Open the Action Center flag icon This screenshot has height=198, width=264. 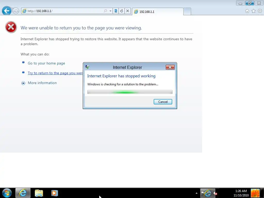(203, 193)
